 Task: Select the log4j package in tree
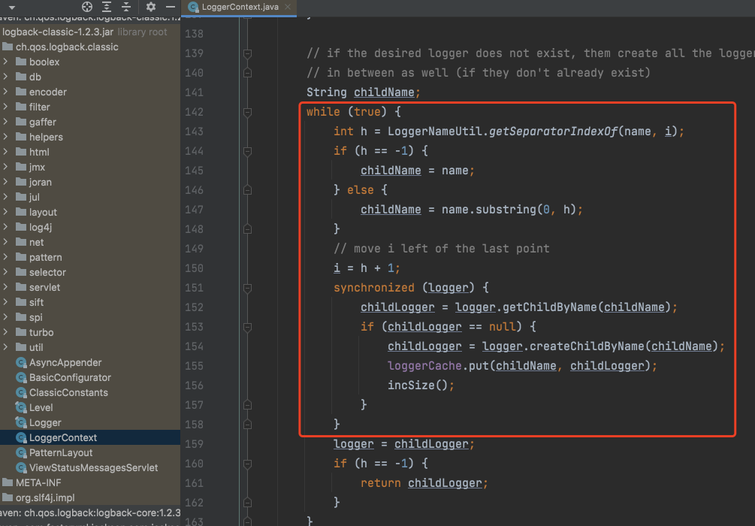tap(41, 227)
